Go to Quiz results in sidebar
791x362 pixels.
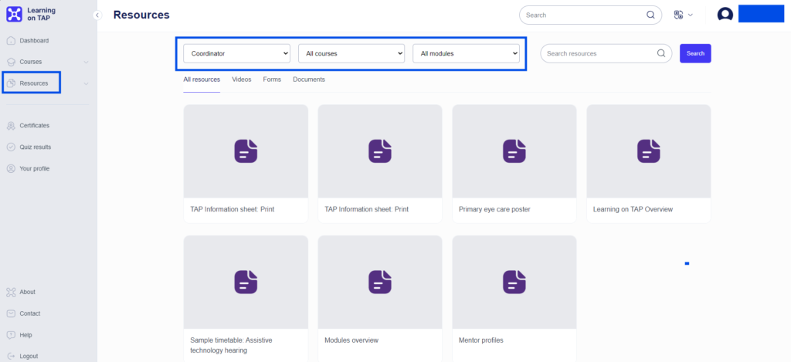35,147
